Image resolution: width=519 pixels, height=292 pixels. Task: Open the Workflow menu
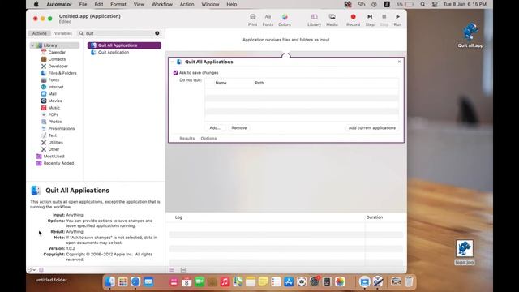[162, 4]
